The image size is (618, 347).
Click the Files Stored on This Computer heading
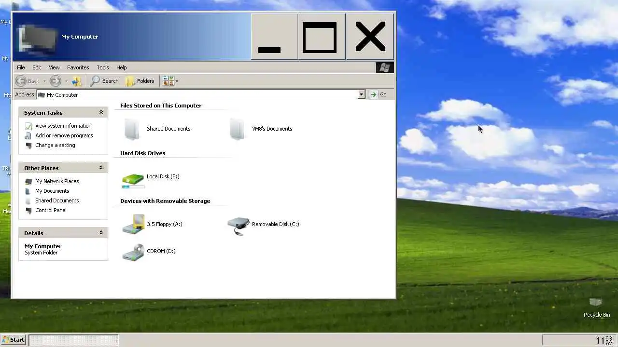(161, 106)
